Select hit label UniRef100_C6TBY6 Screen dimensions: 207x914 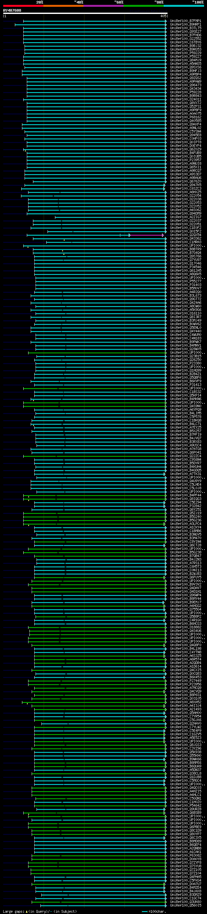coord(185,42)
